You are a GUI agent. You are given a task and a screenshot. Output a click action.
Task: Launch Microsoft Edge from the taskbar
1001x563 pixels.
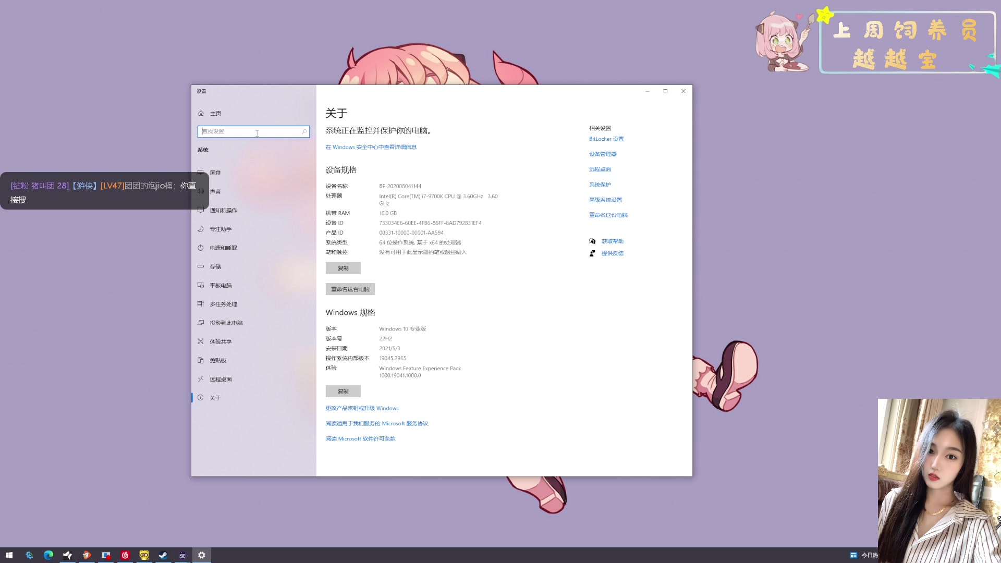tap(48, 555)
